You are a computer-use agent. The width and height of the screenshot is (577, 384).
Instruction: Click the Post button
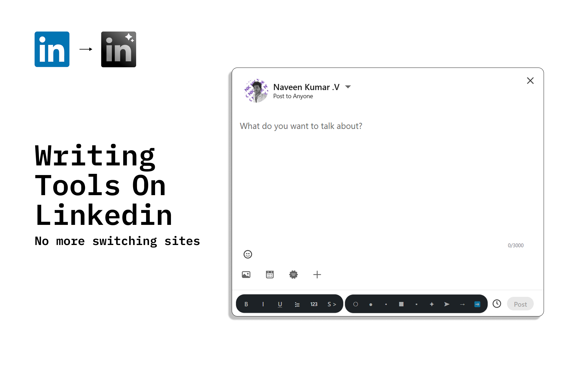pos(520,304)
